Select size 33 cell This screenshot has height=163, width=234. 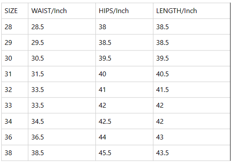(x=8, y=105)
